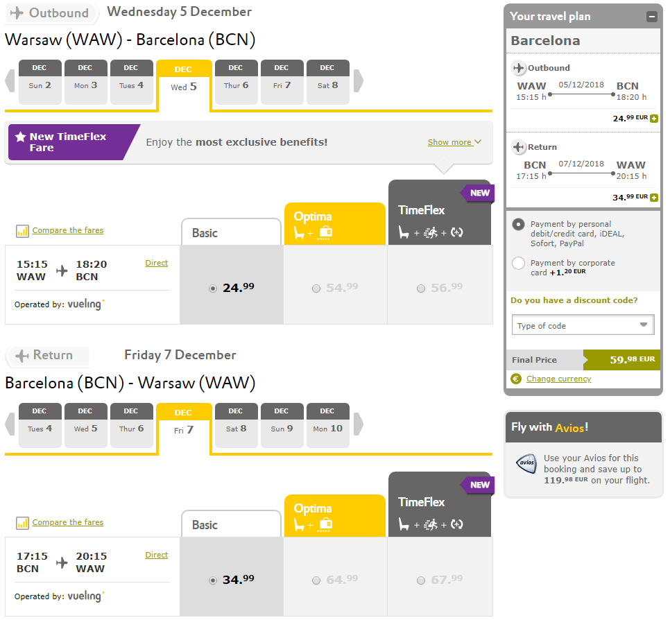Click the euro currency icon
This screenshot has height=620, width=670.
(x=516, y=379)
